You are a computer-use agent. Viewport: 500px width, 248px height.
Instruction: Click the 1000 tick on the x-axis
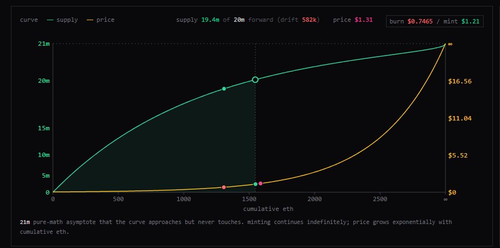[183, 199]
